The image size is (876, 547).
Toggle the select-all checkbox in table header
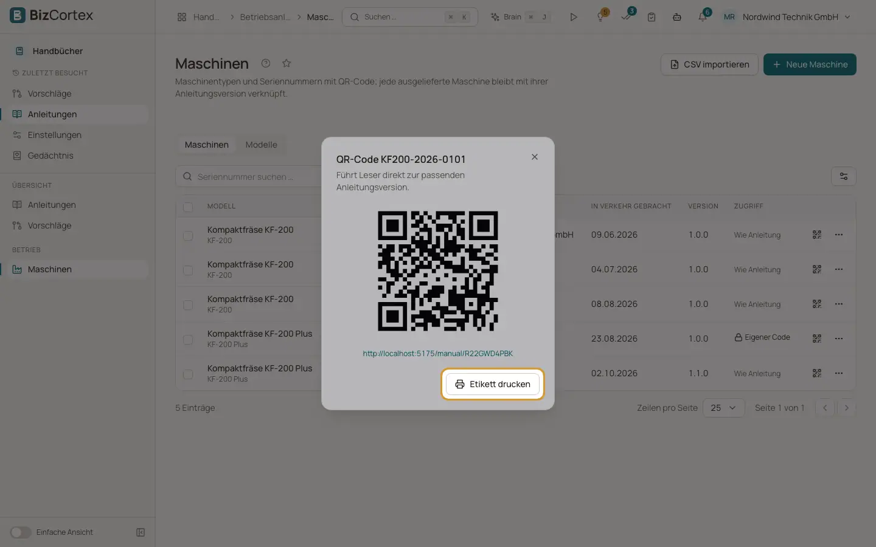tap(188, 207)
